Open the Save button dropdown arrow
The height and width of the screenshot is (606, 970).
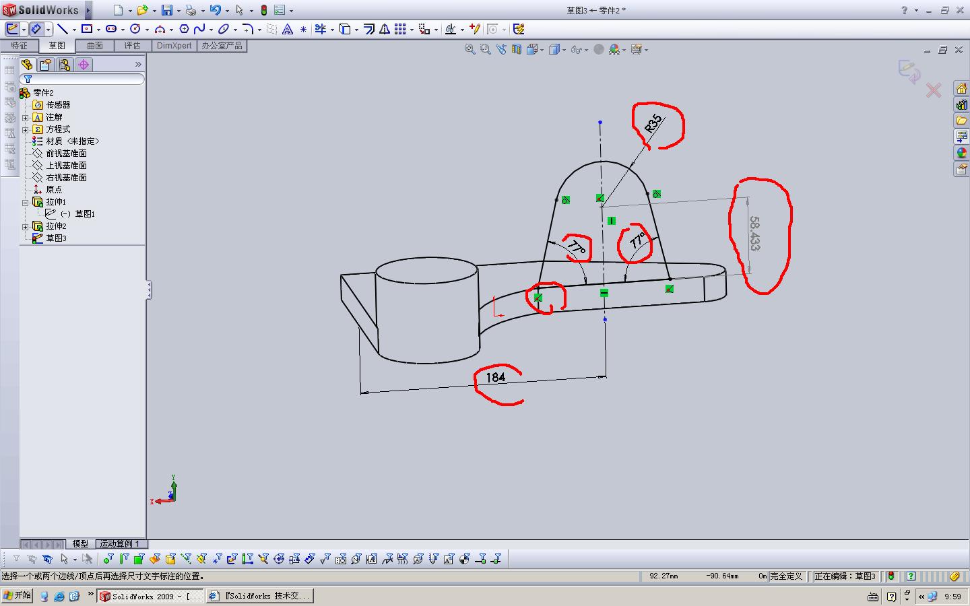(x=179, y=11)
